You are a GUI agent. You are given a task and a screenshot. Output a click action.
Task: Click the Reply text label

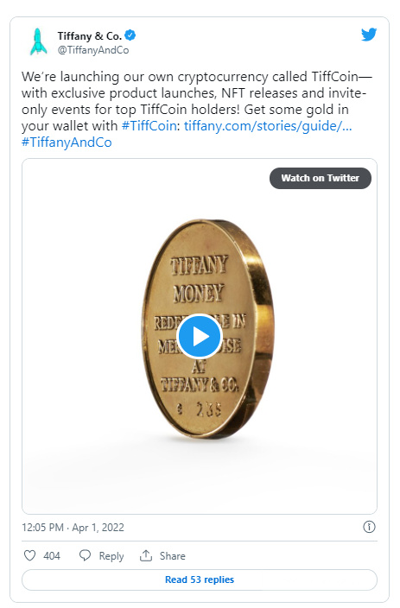click(x=111, y=556)
